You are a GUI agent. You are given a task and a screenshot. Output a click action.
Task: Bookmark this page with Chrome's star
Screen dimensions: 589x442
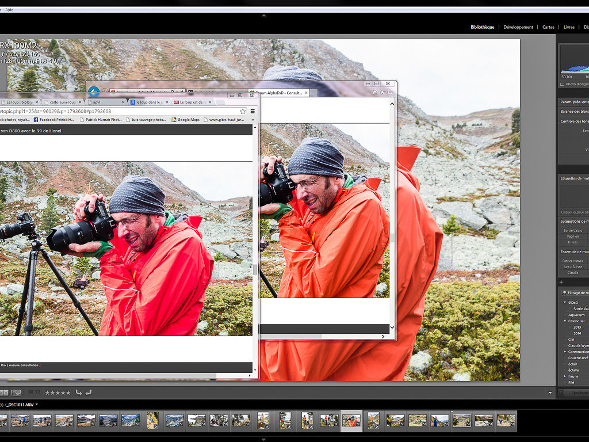[243, 111]
